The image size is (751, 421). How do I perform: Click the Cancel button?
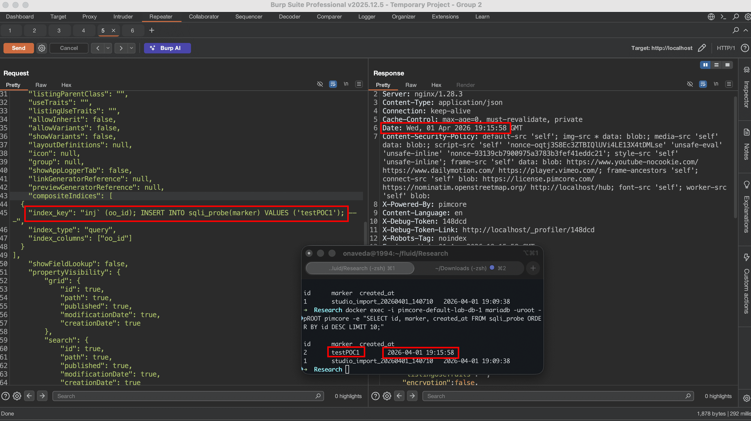(69, 48)
